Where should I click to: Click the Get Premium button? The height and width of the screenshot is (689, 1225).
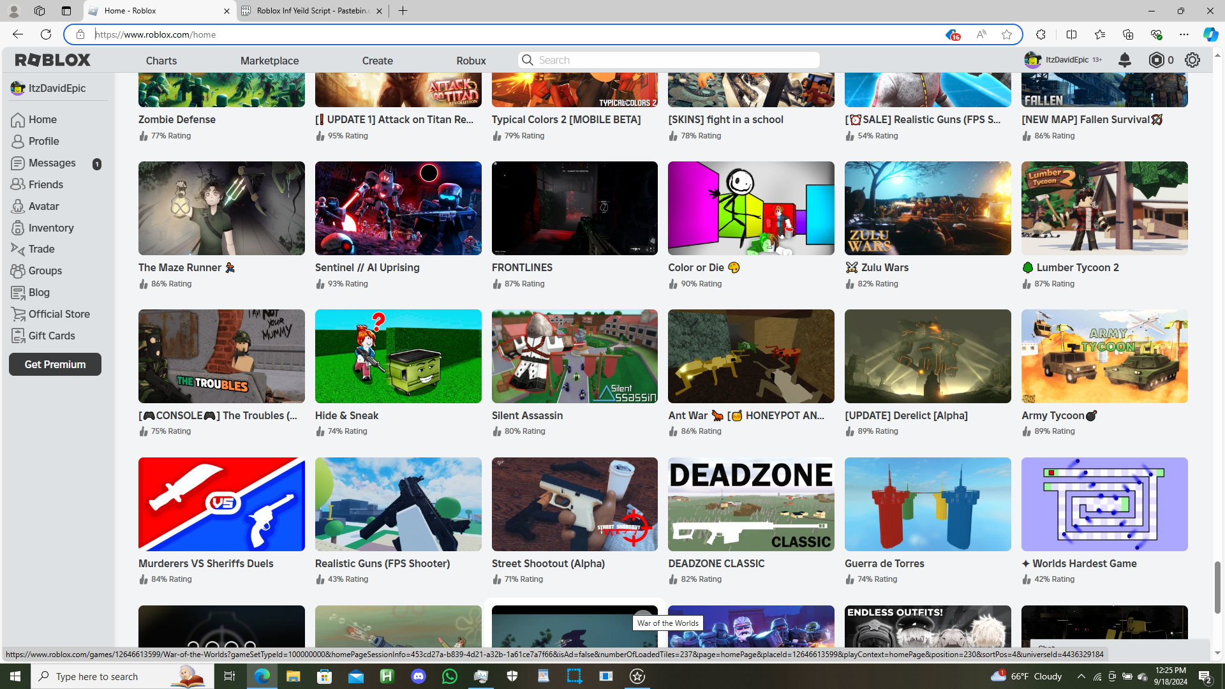[x=55, y=364]
